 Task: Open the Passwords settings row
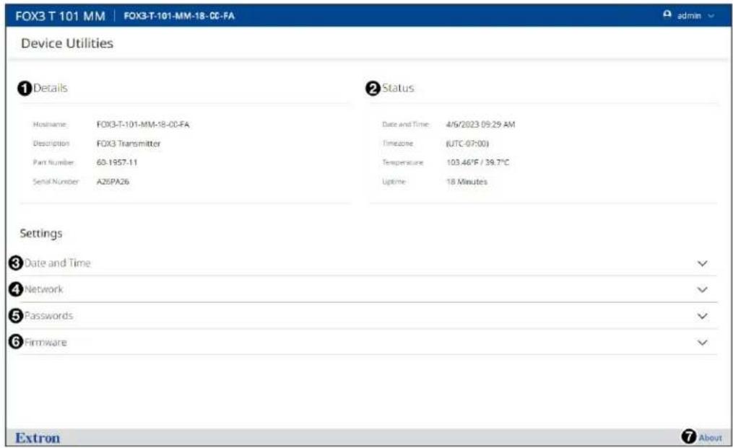(x=368, y=316)
